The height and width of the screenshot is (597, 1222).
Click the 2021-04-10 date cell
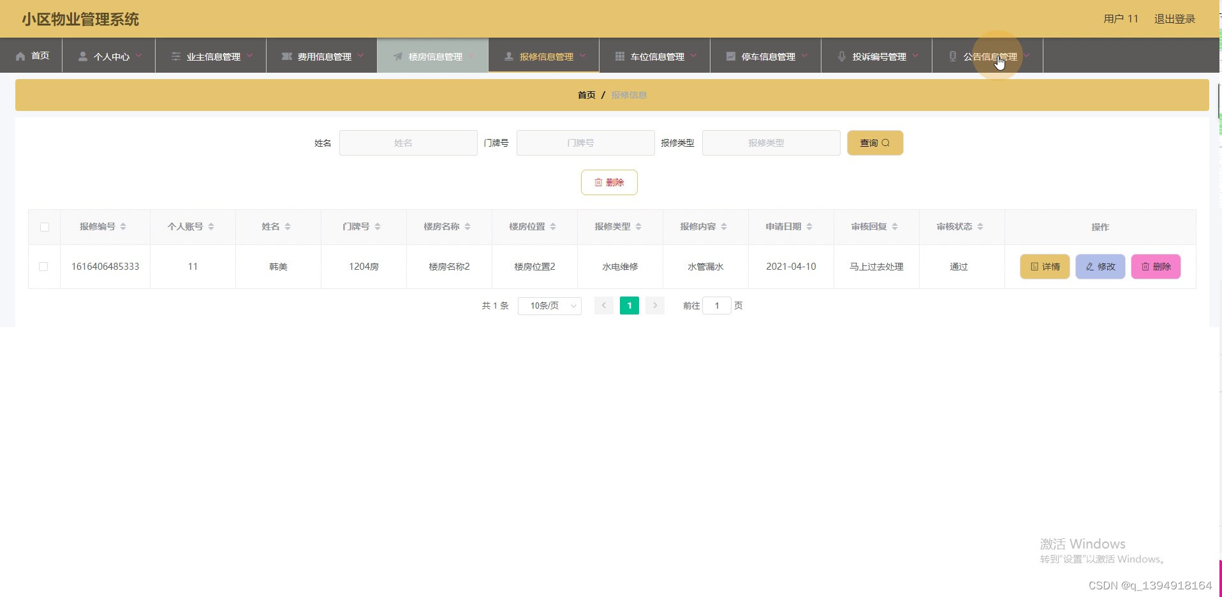[791, 267]
